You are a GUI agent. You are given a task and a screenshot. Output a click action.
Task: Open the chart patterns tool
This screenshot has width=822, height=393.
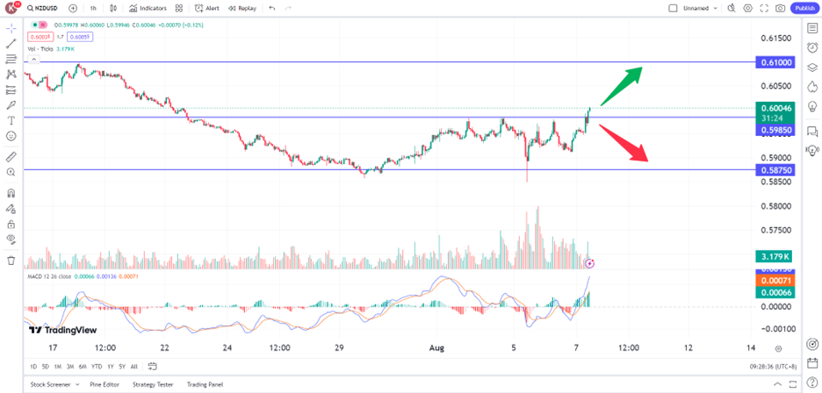11,75
